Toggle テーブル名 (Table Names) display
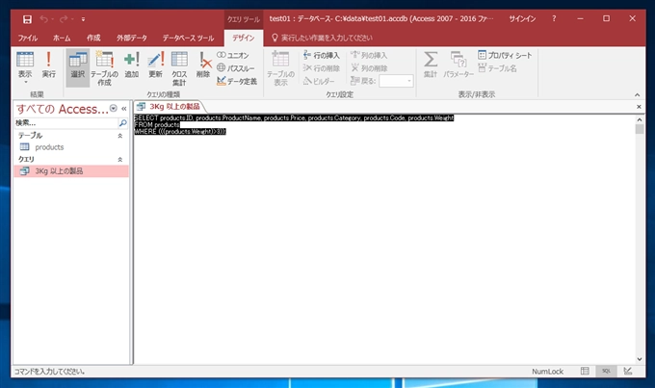 (498, 68)
